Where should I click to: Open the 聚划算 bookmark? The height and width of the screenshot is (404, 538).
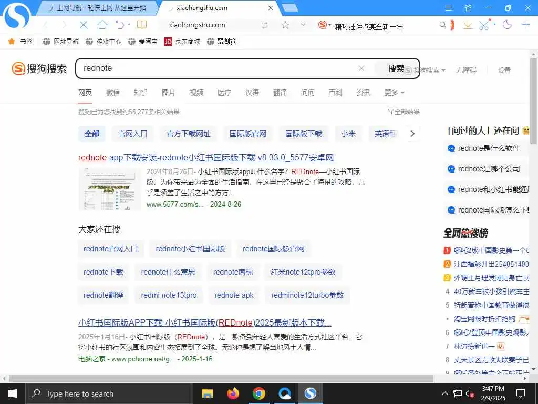point(222,42)
